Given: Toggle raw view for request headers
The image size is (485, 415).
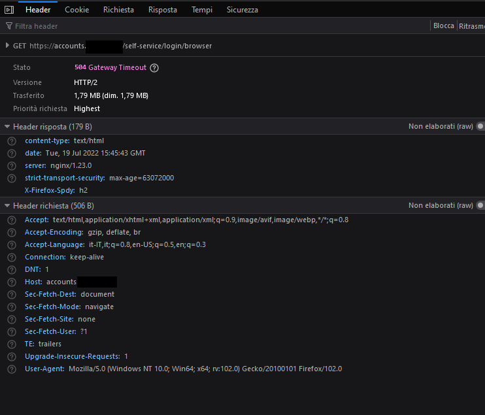Looking at the screenshot, I should point(480,205).
